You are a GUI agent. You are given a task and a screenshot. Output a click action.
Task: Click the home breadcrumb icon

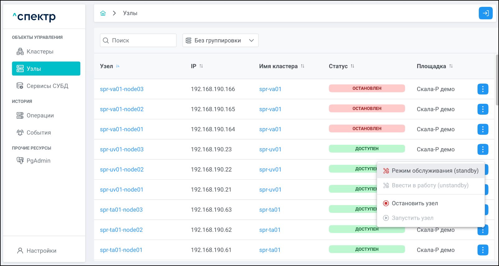[x=103, y=13]
